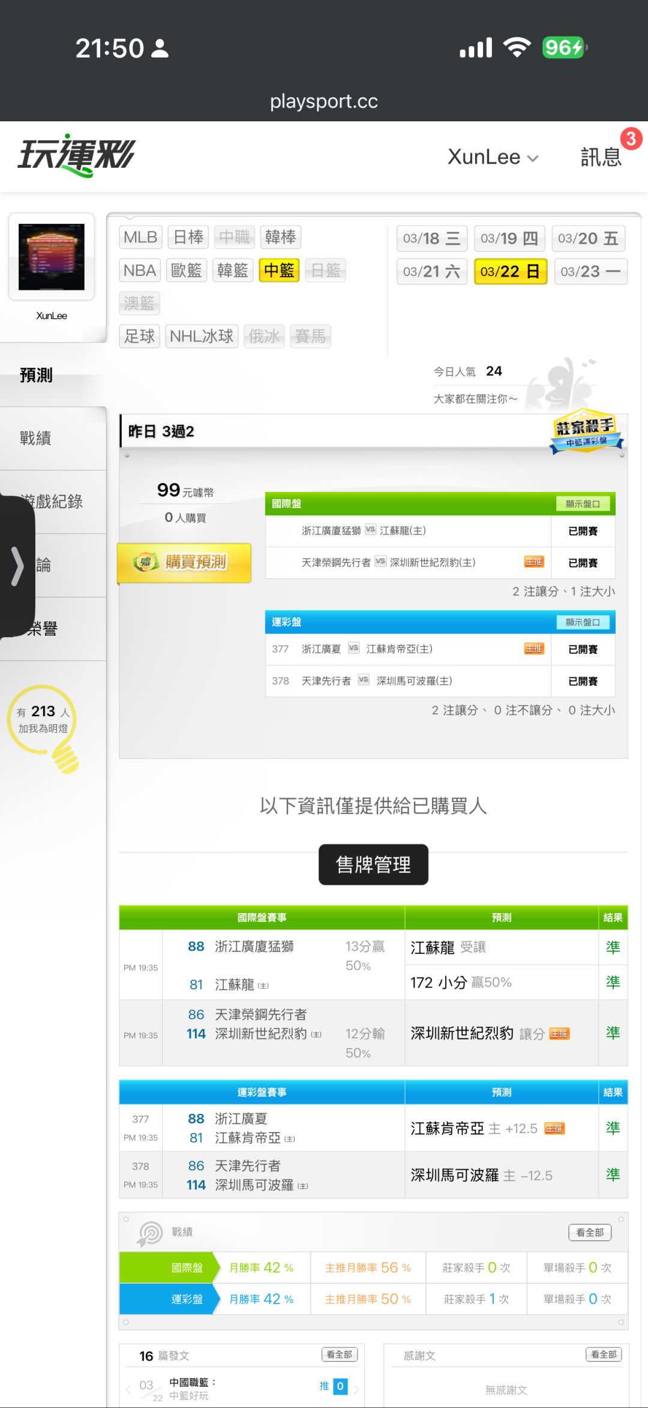
Task: Select the MLB league tab
Action: pyautogui.click(x=140, y=237)
